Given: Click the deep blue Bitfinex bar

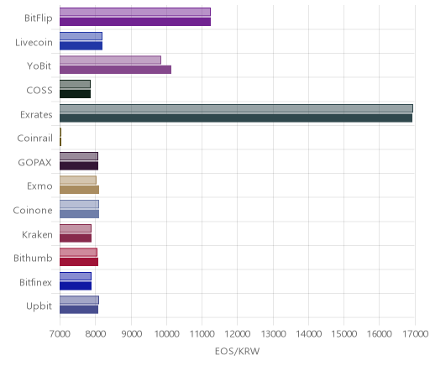Looking at the screenshot, I should tap(76, 286).
